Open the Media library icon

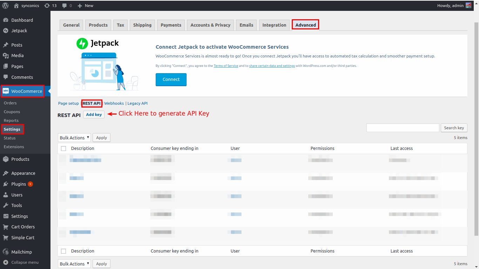tap(6, 56)
